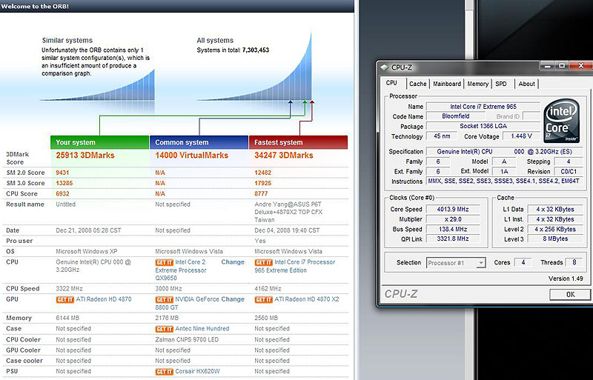Click the CPU-Z Name field value

pos(483,107)
